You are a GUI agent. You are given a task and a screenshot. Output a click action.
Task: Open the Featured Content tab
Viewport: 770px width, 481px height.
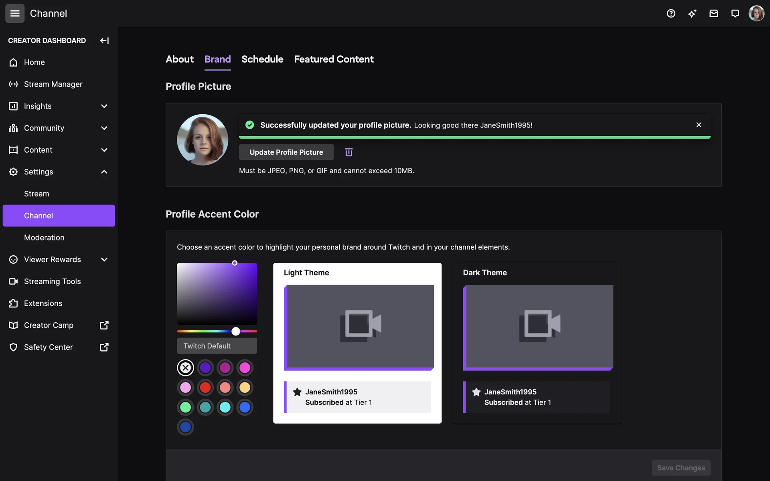(x=334, y=59)
